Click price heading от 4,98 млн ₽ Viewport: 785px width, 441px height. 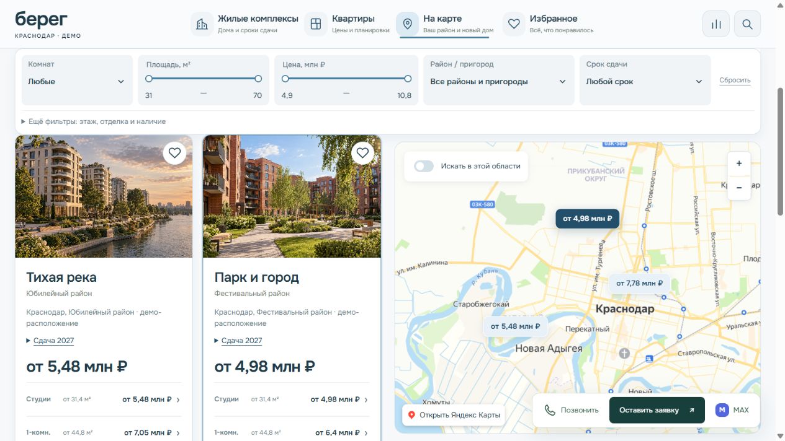265,367
